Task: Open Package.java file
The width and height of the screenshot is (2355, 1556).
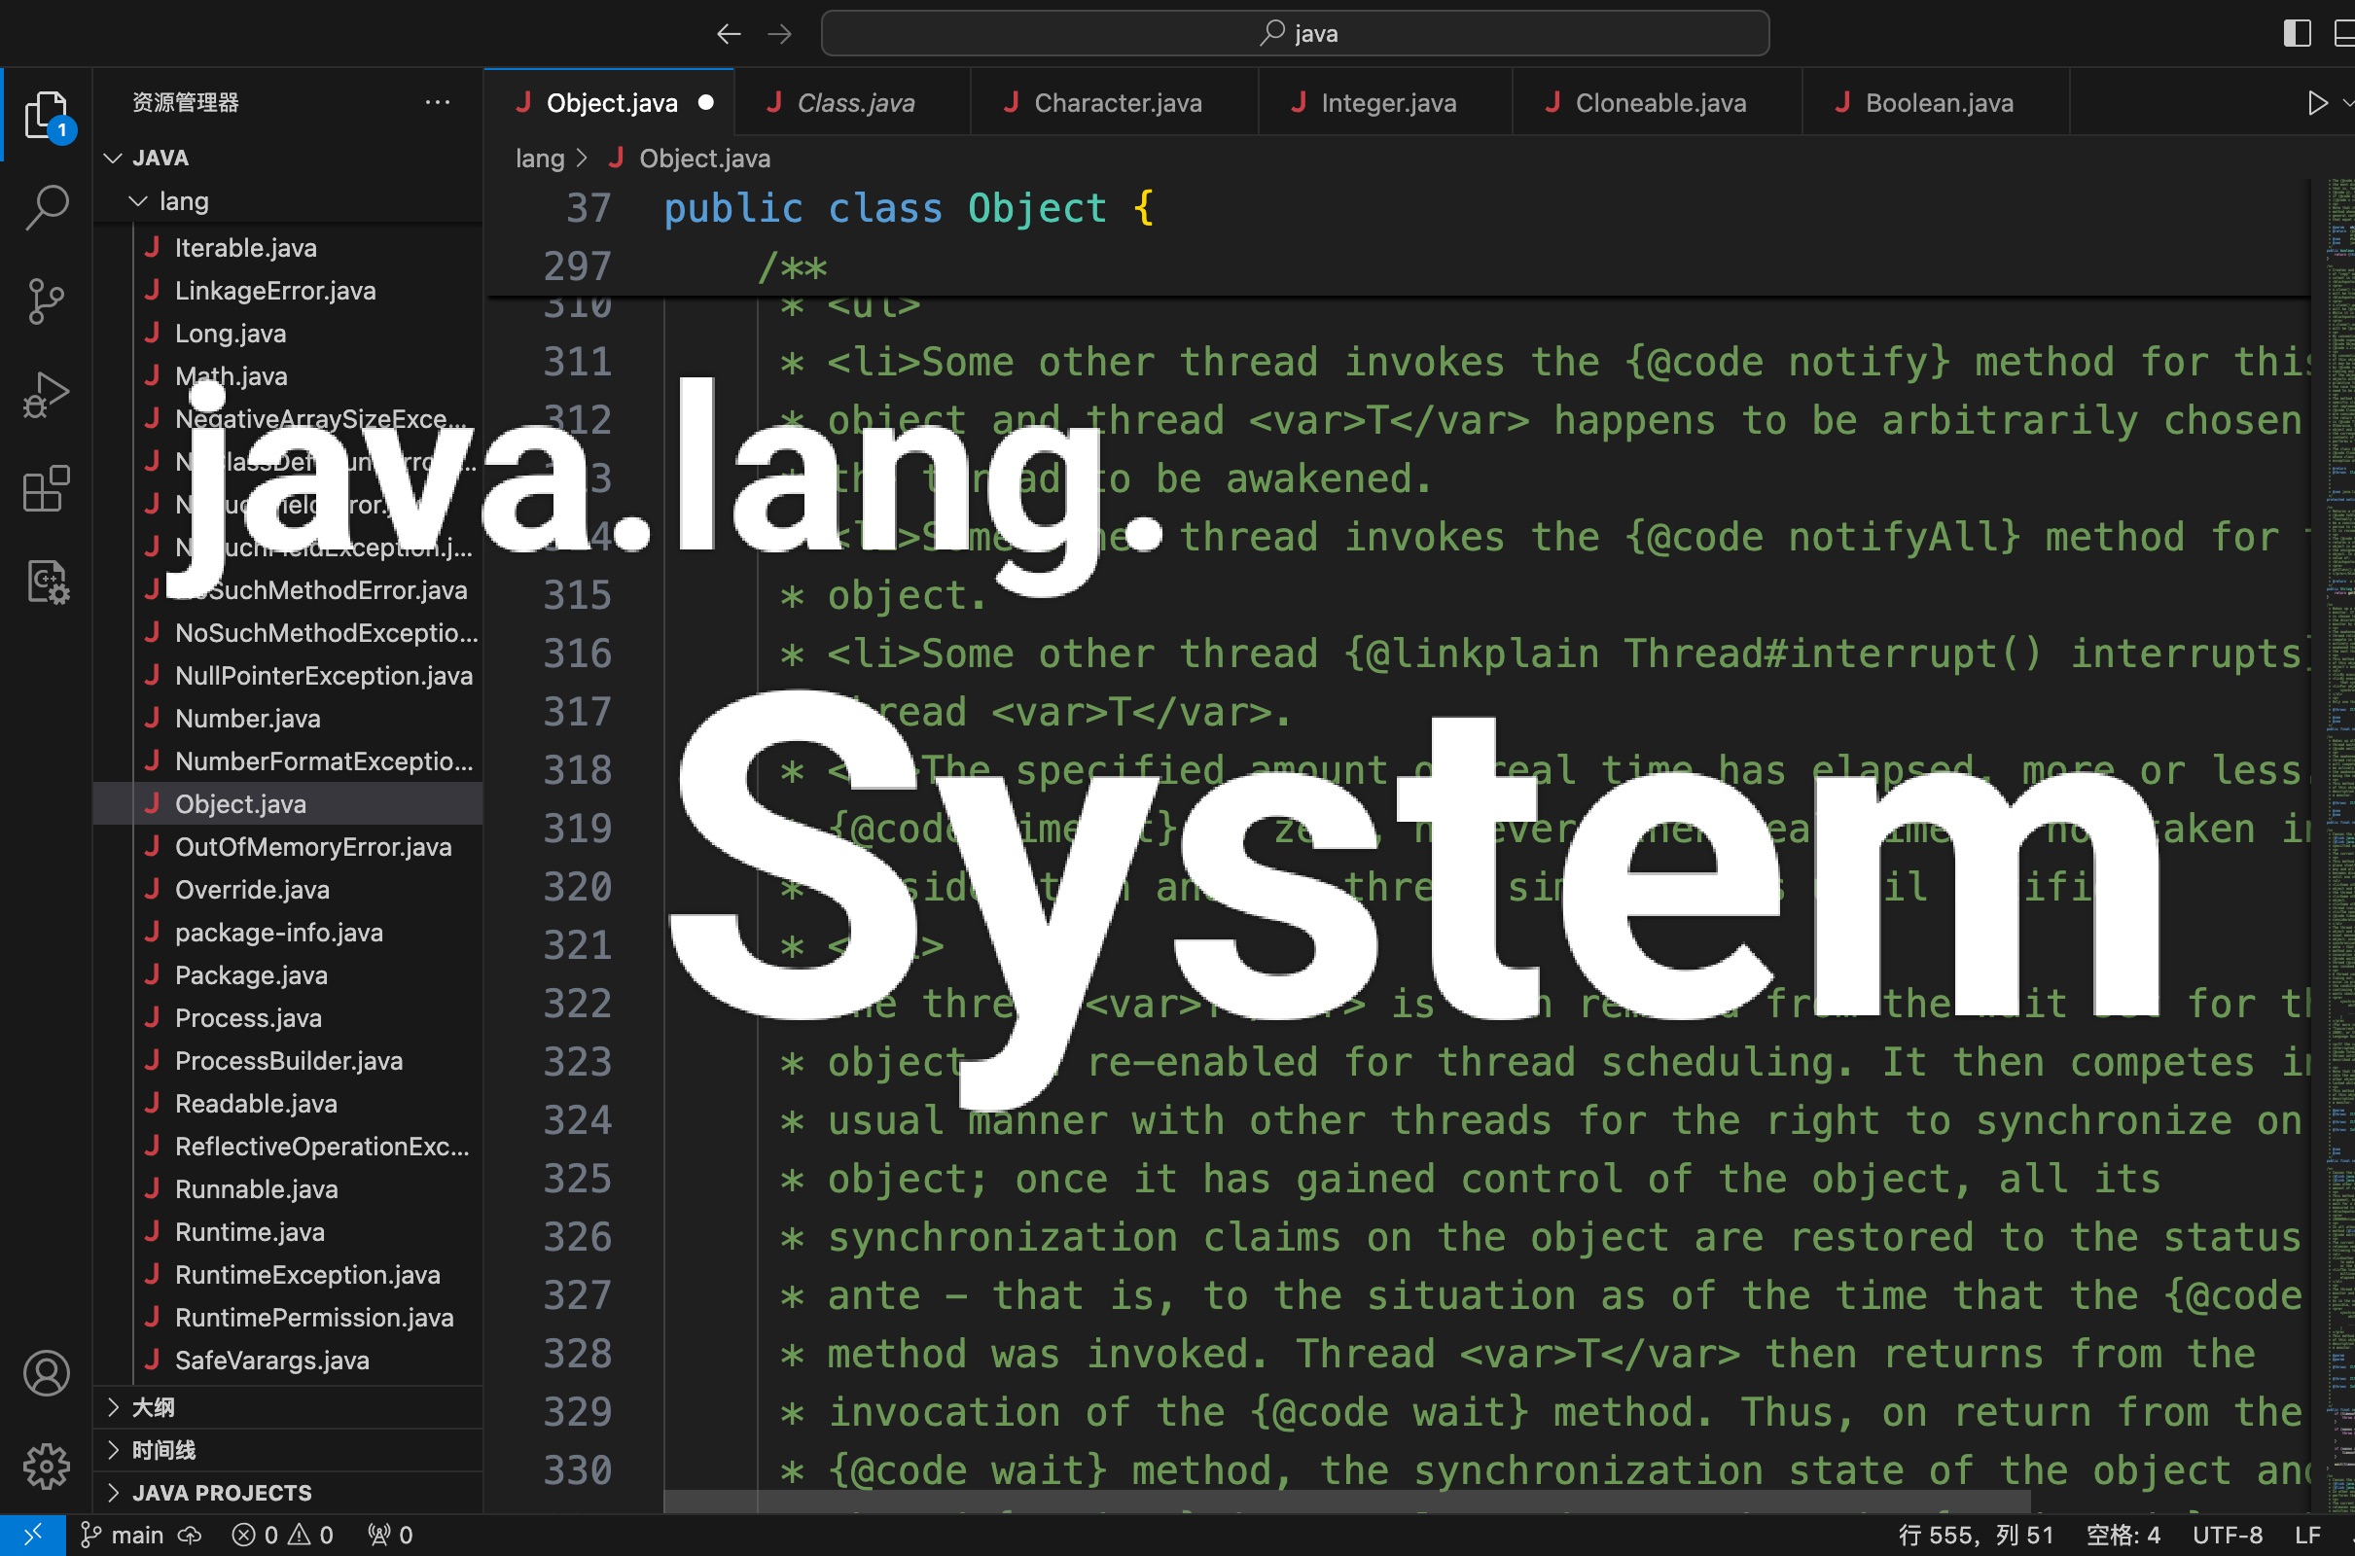Action: point(288,975)
